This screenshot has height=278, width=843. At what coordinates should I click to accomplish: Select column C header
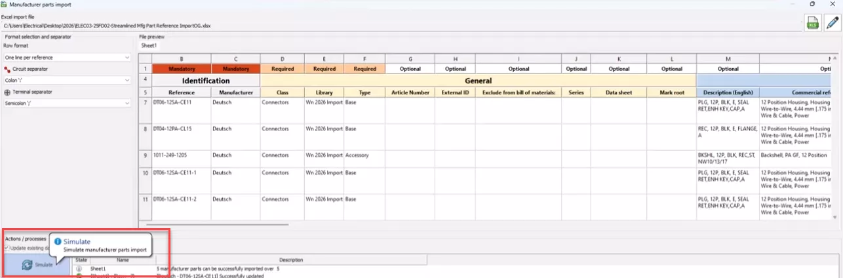236,59
